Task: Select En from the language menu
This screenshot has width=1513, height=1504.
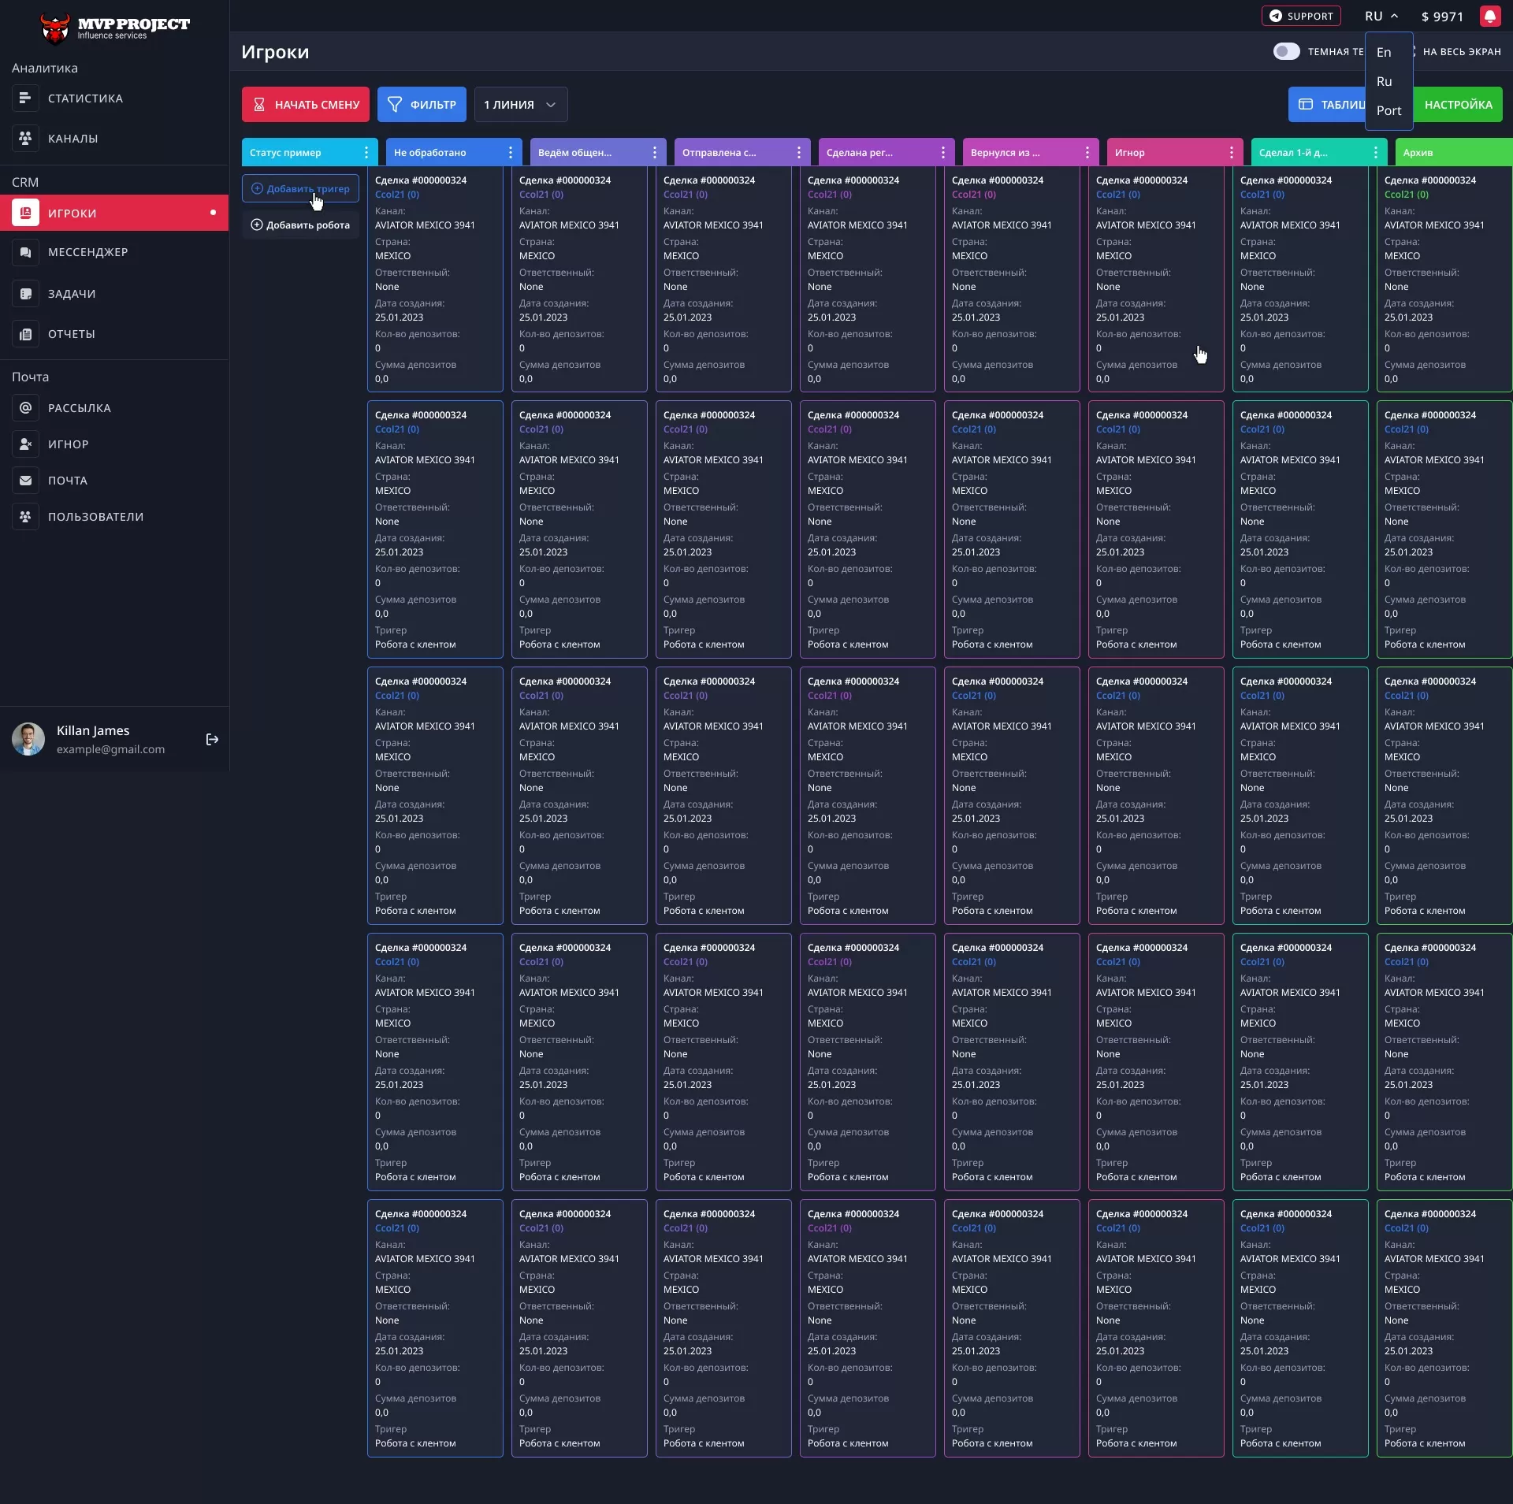Action: coord(1385,52)
